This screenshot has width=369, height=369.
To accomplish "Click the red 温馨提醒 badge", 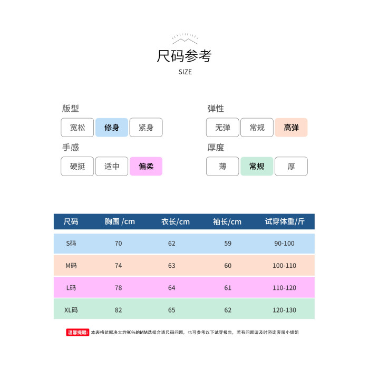I will tap(77, 333).
